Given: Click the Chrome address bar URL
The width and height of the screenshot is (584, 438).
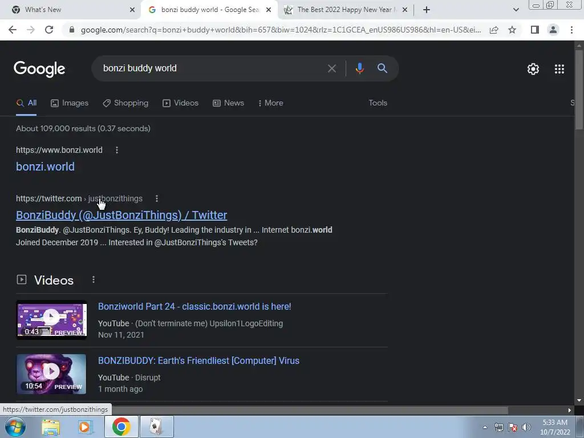Looking at the screenshot, I should (x=281, y=30).
